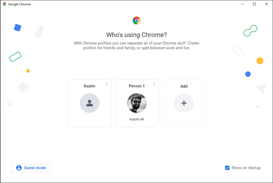This screenshot has width=273, height=183.
Task: Click the Who's using Chrome? heading
Action: click(137, 35)
